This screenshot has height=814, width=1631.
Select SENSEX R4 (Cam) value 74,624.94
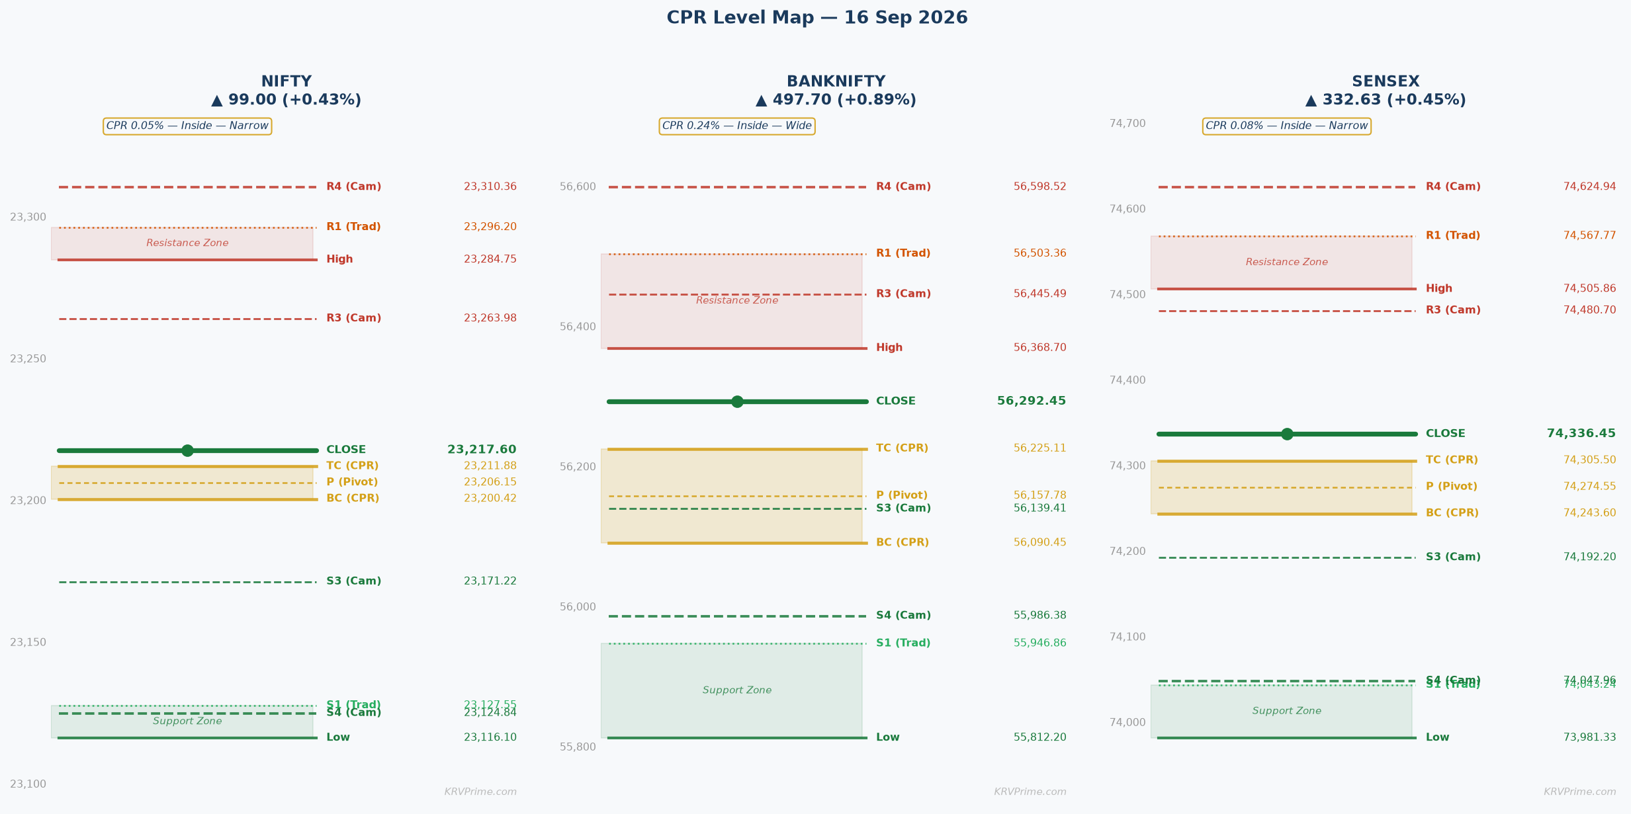tap(1589, 187)
